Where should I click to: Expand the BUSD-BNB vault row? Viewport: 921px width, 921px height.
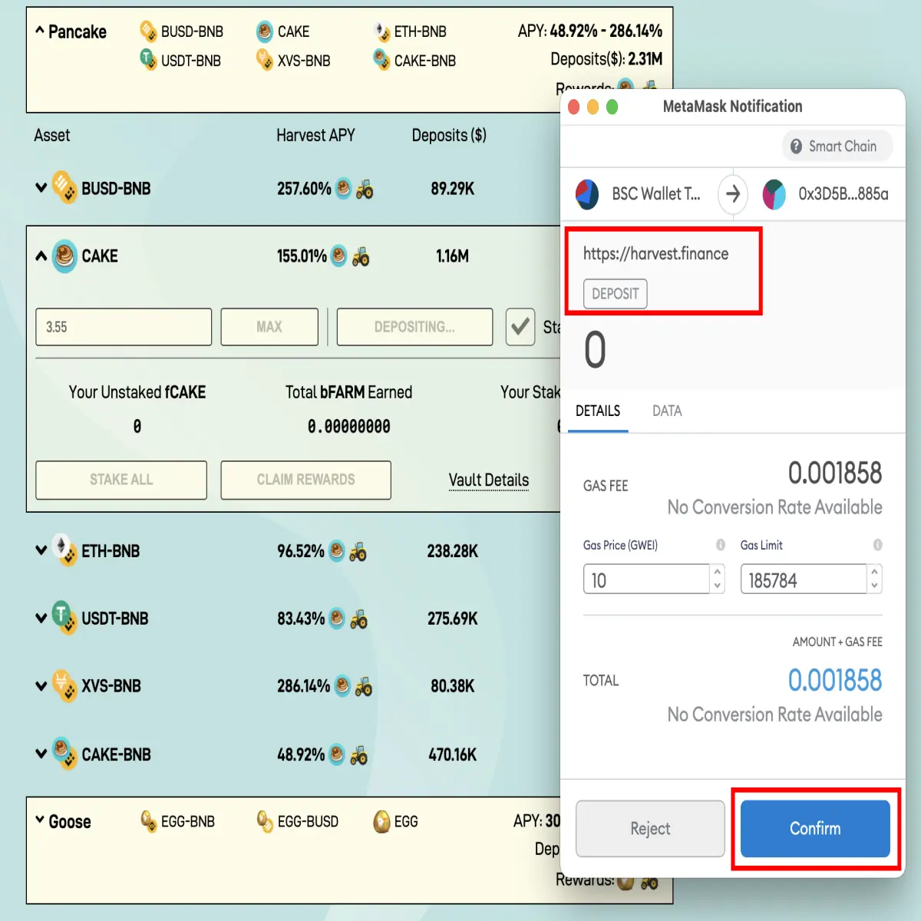click(x=41, y=187)
